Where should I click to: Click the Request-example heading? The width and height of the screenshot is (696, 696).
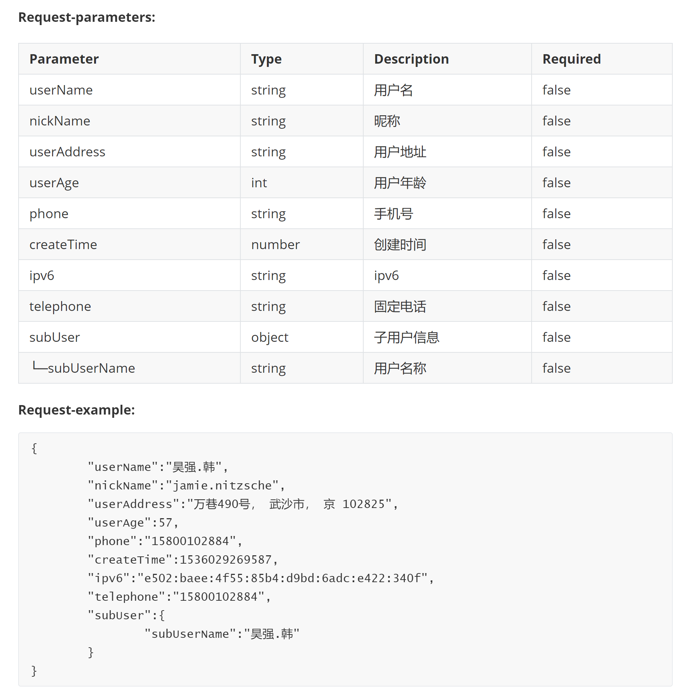coord(76,410)
